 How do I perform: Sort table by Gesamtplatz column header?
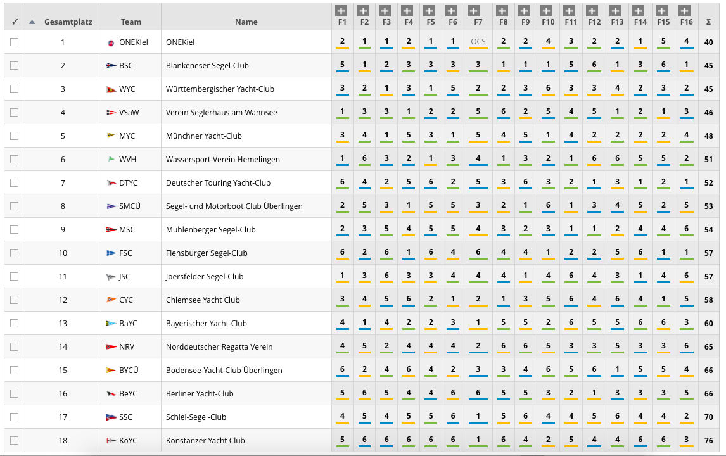(x=68, y=22)
